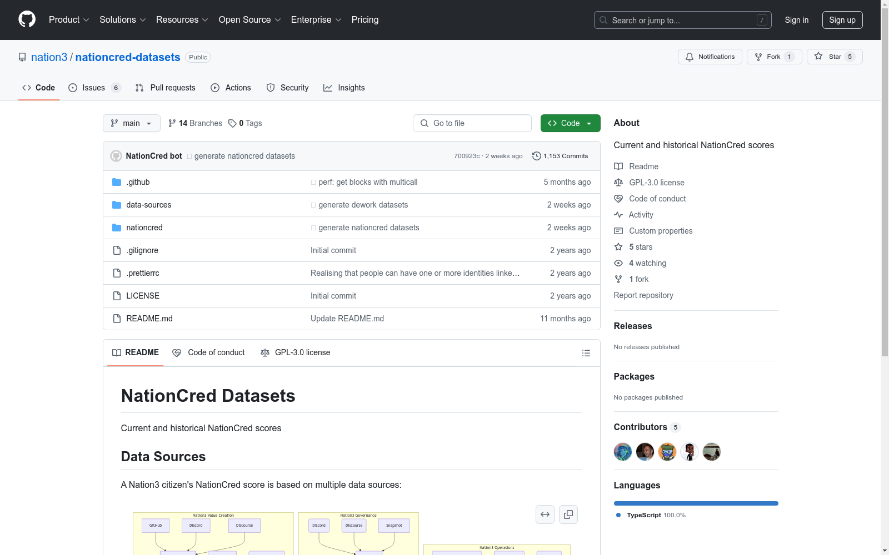Expand the Product menu
The image size is (889, 555).
click(x=69, y=20)
